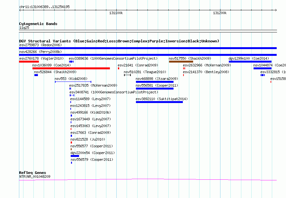Select the nsv526844 (Shaikh2009) label
Image resolution: width=286 pixels, height=198 pixels.
pyautogui.click(x=55, y=72)
